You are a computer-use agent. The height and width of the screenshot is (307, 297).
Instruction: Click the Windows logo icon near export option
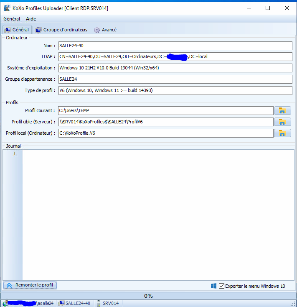point(213,286)
